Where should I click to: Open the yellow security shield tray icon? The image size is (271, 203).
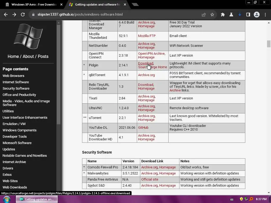pos(241,199)
